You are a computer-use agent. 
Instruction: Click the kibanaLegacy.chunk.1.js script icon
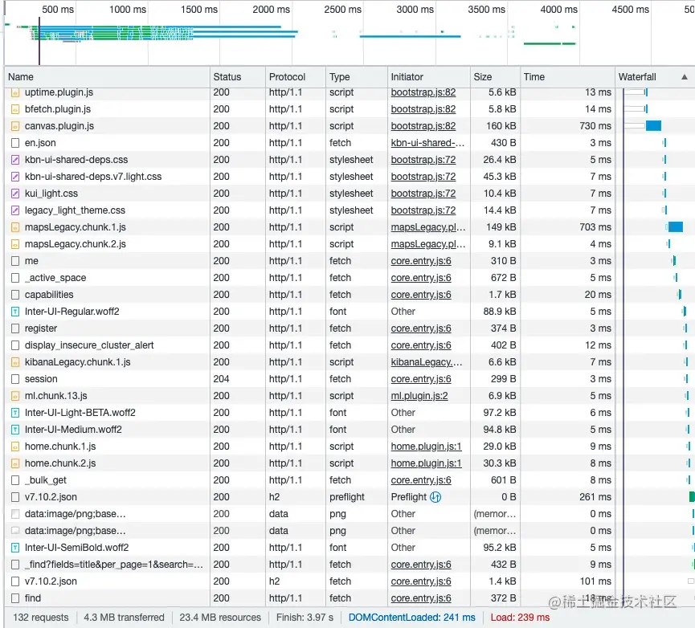click(15, 362)
